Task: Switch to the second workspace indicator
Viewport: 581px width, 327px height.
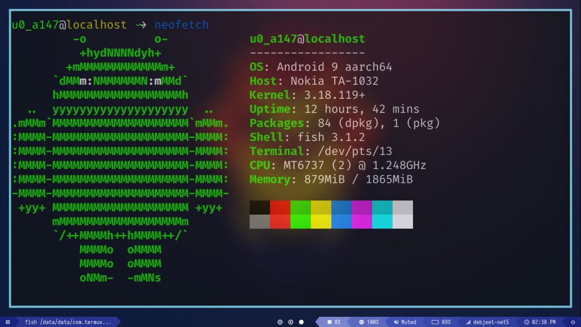Action: click(x=291, y=322)
